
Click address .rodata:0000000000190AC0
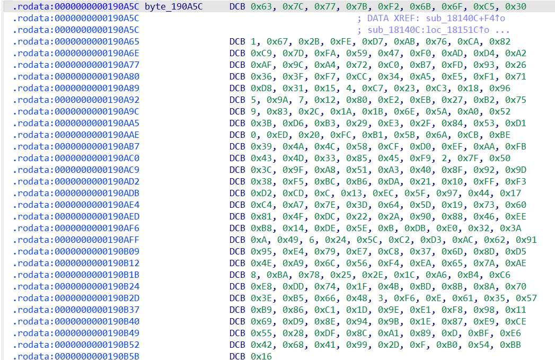pos(75,158)
